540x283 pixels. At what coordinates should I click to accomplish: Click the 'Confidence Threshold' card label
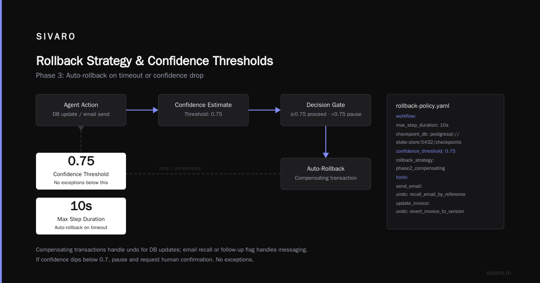[x=81, y=174]
